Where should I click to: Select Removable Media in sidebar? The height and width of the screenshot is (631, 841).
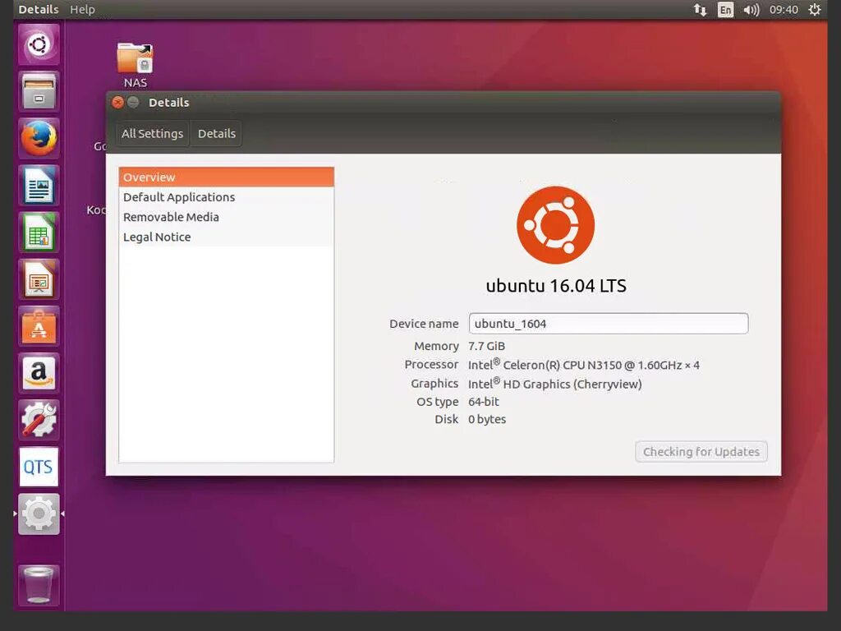click(227, 217)
